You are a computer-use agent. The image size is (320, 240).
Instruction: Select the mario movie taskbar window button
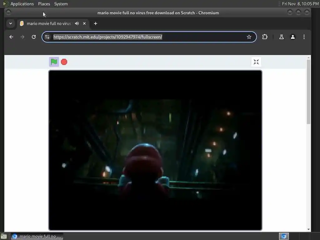pyautogui.click(x=37, y=236)
